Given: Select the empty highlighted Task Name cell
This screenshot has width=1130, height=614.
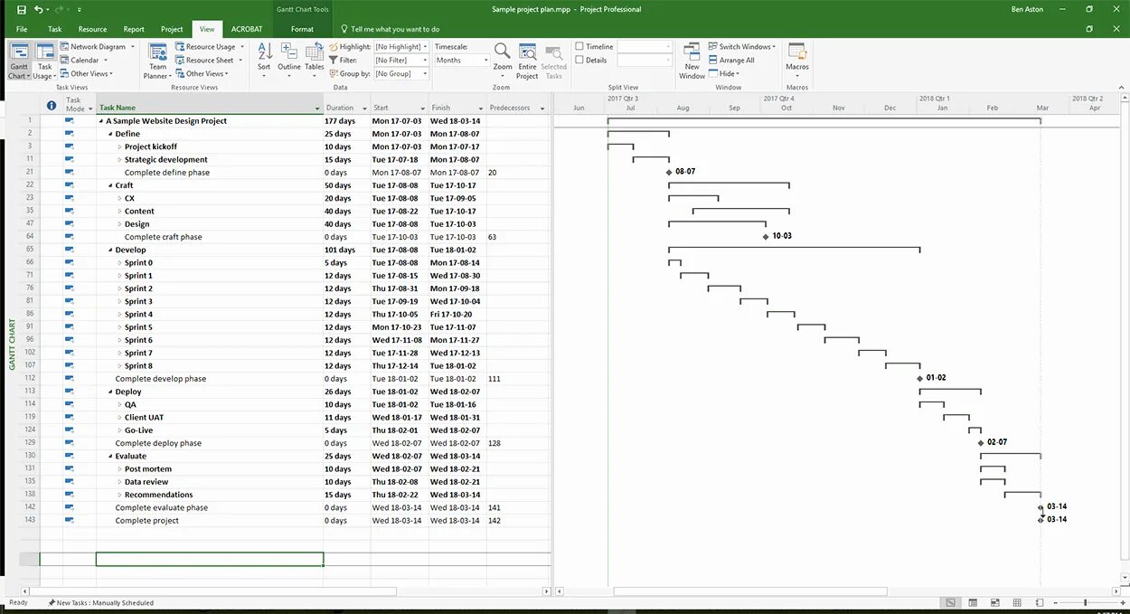Looking at the screenshot, I should coord(210,560).
